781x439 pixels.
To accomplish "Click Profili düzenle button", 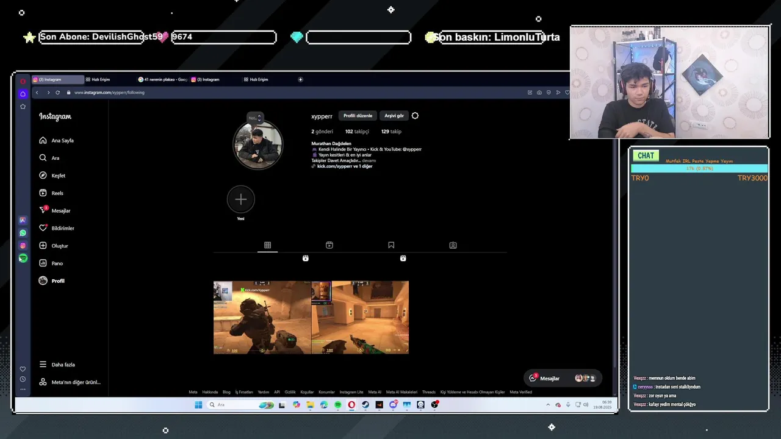I will click(358, 116).
